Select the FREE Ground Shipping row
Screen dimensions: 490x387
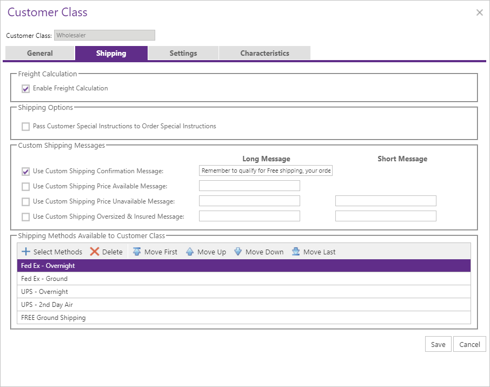pos(243,318)
